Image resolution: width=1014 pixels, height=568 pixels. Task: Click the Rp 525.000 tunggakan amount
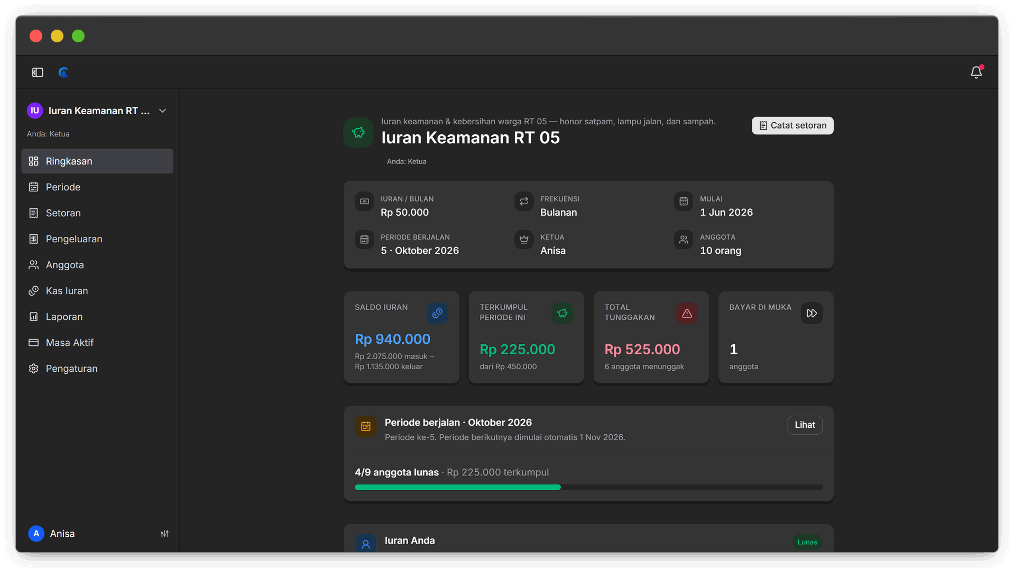coord(642,350)
